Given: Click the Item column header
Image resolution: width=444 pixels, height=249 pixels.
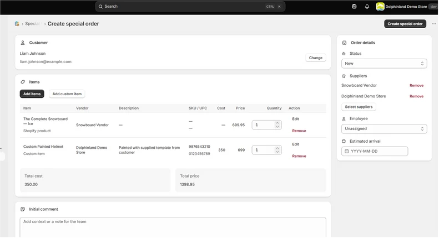Looking at the screenshot, I should 27,108.
